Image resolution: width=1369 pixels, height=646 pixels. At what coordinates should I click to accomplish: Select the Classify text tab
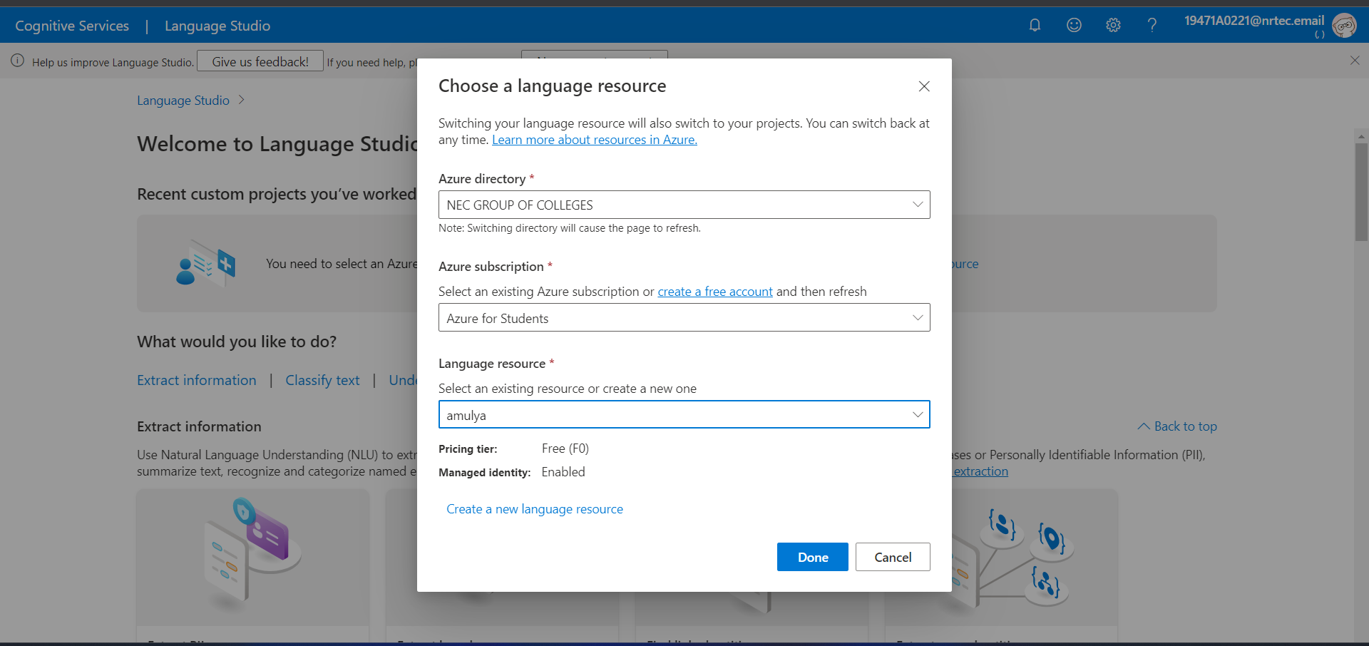click(x=323, y=380)
